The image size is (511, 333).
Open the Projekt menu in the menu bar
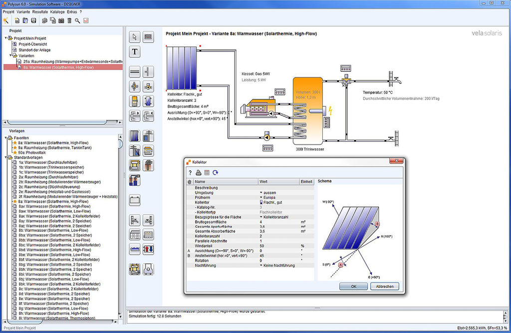(8, 12)
